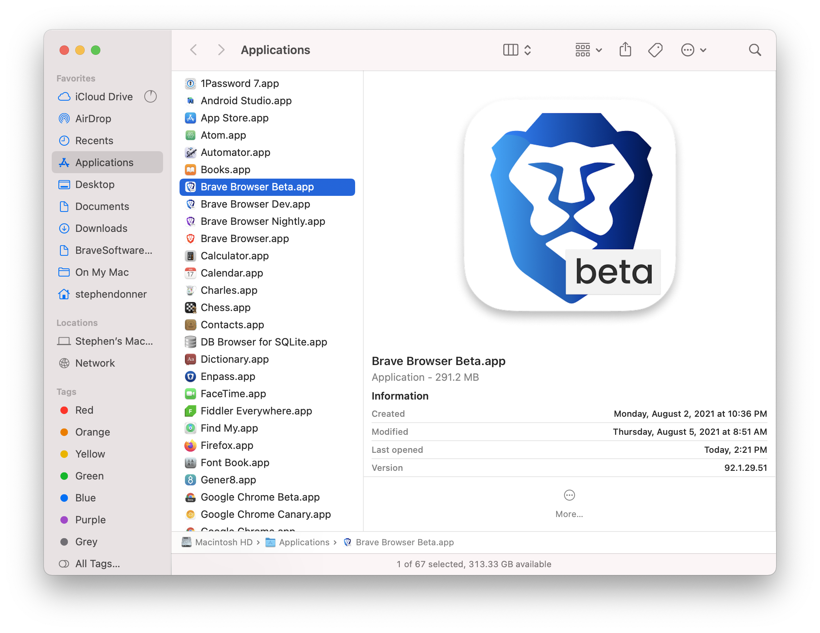This screenshot has height=633, width=820.
Task: Click Macintosh HD in the breadcrumb bar
Action: [224, 542]
